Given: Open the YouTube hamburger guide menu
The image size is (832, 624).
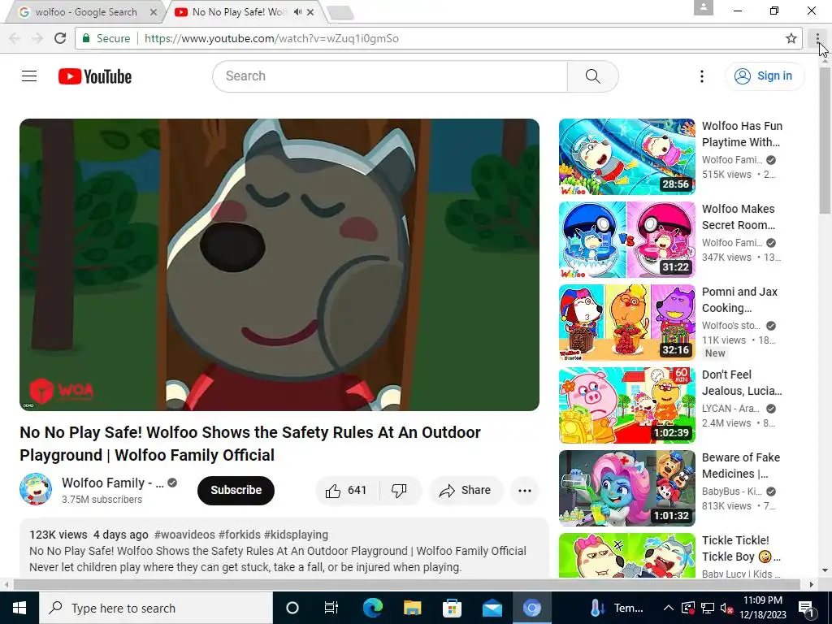Looking at the screenshot, I should (x=29, y=76).
